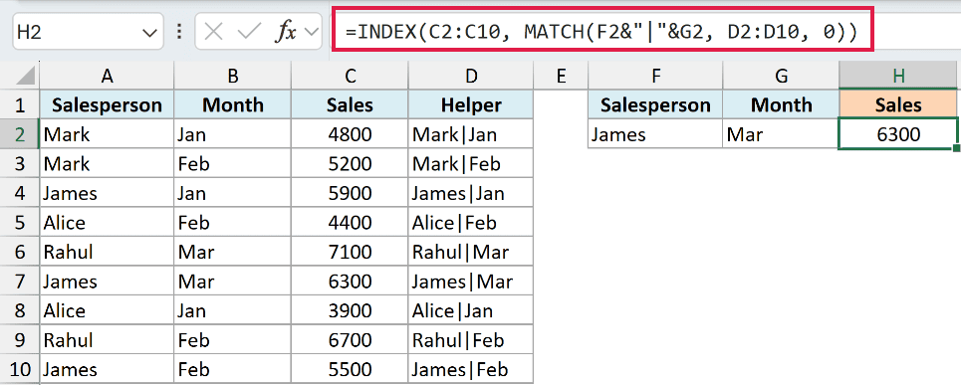Select lookup cell F2 containing James
Viewport: 961px width, 385px height.
[x=655, y=134]
